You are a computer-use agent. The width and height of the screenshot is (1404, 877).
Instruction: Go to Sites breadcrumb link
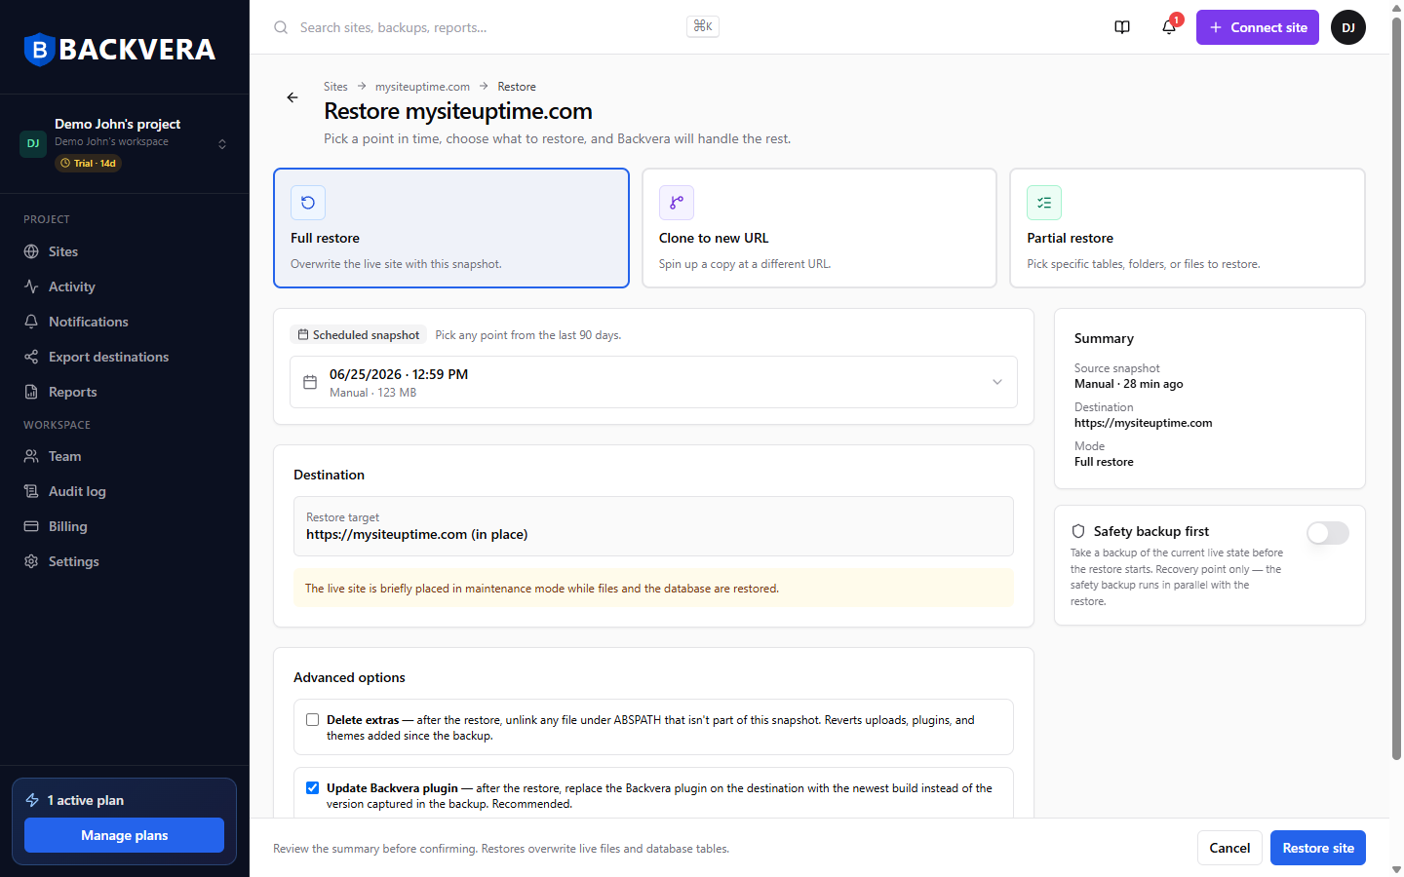tap(335, 87)
